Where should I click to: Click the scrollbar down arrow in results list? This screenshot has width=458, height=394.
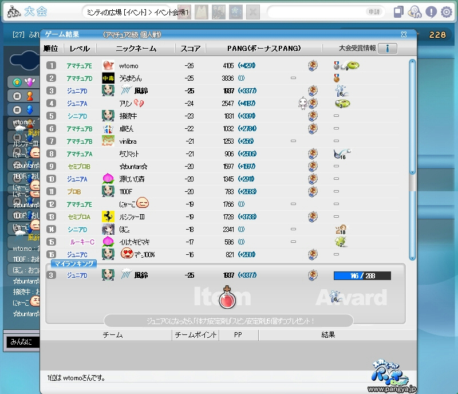[412, 257]
